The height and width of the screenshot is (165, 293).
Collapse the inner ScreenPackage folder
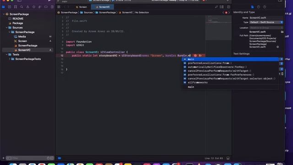(x=10, y=32)
